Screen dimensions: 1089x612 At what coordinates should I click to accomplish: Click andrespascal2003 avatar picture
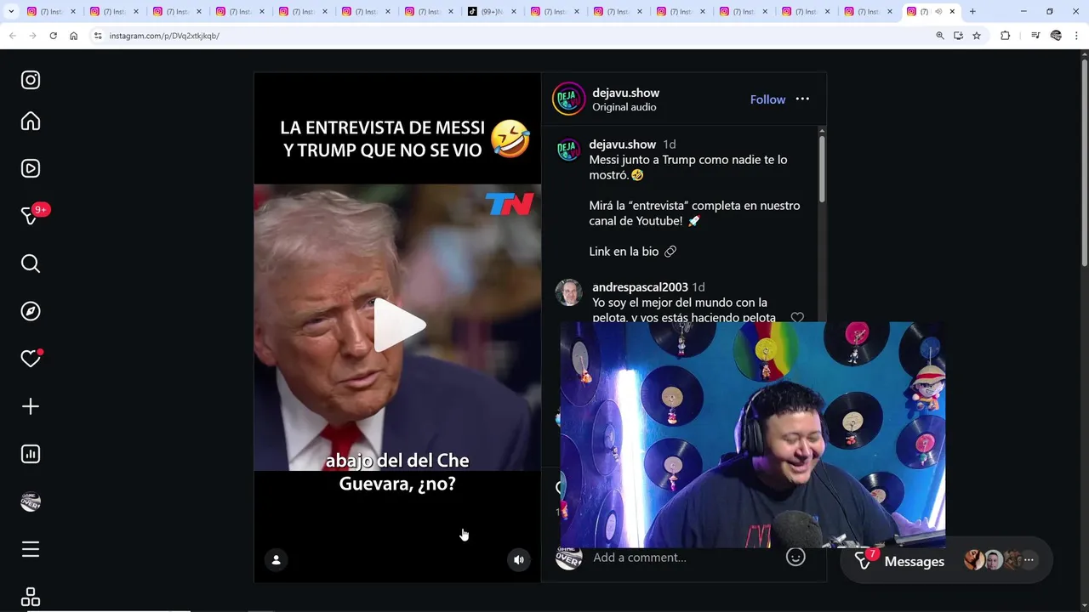(x=568, y=292)
